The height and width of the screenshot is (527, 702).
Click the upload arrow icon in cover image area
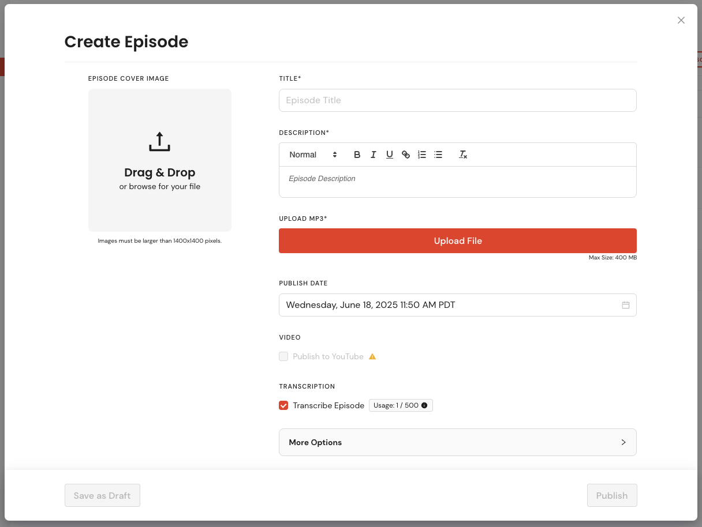tap(160, 142)
